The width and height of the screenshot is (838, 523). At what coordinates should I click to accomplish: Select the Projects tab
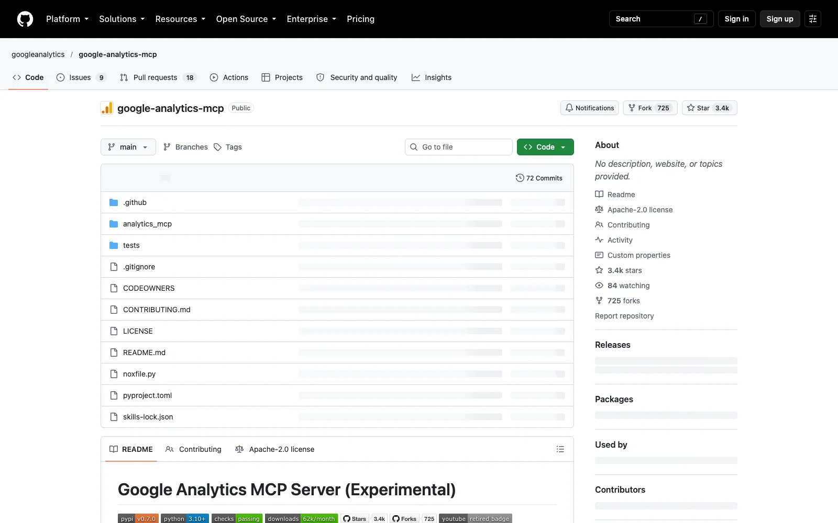[282, 77]
